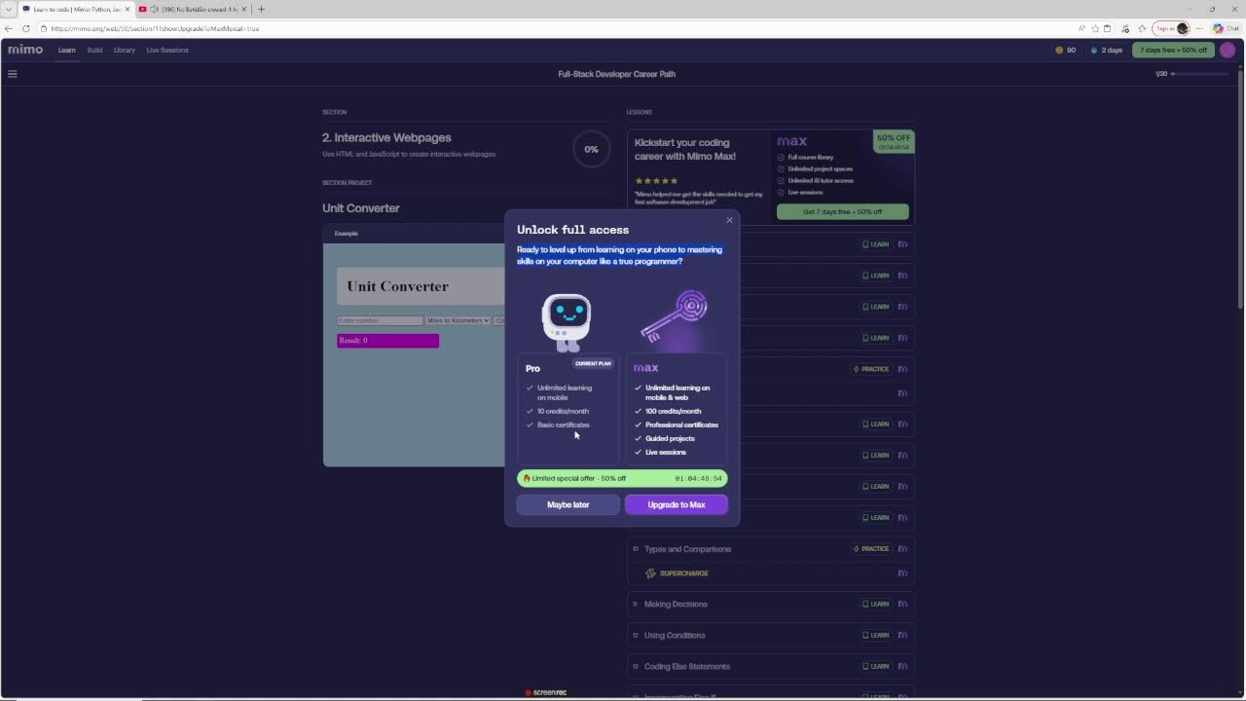Click the max logo in the dialog

(x=646, y=368)
